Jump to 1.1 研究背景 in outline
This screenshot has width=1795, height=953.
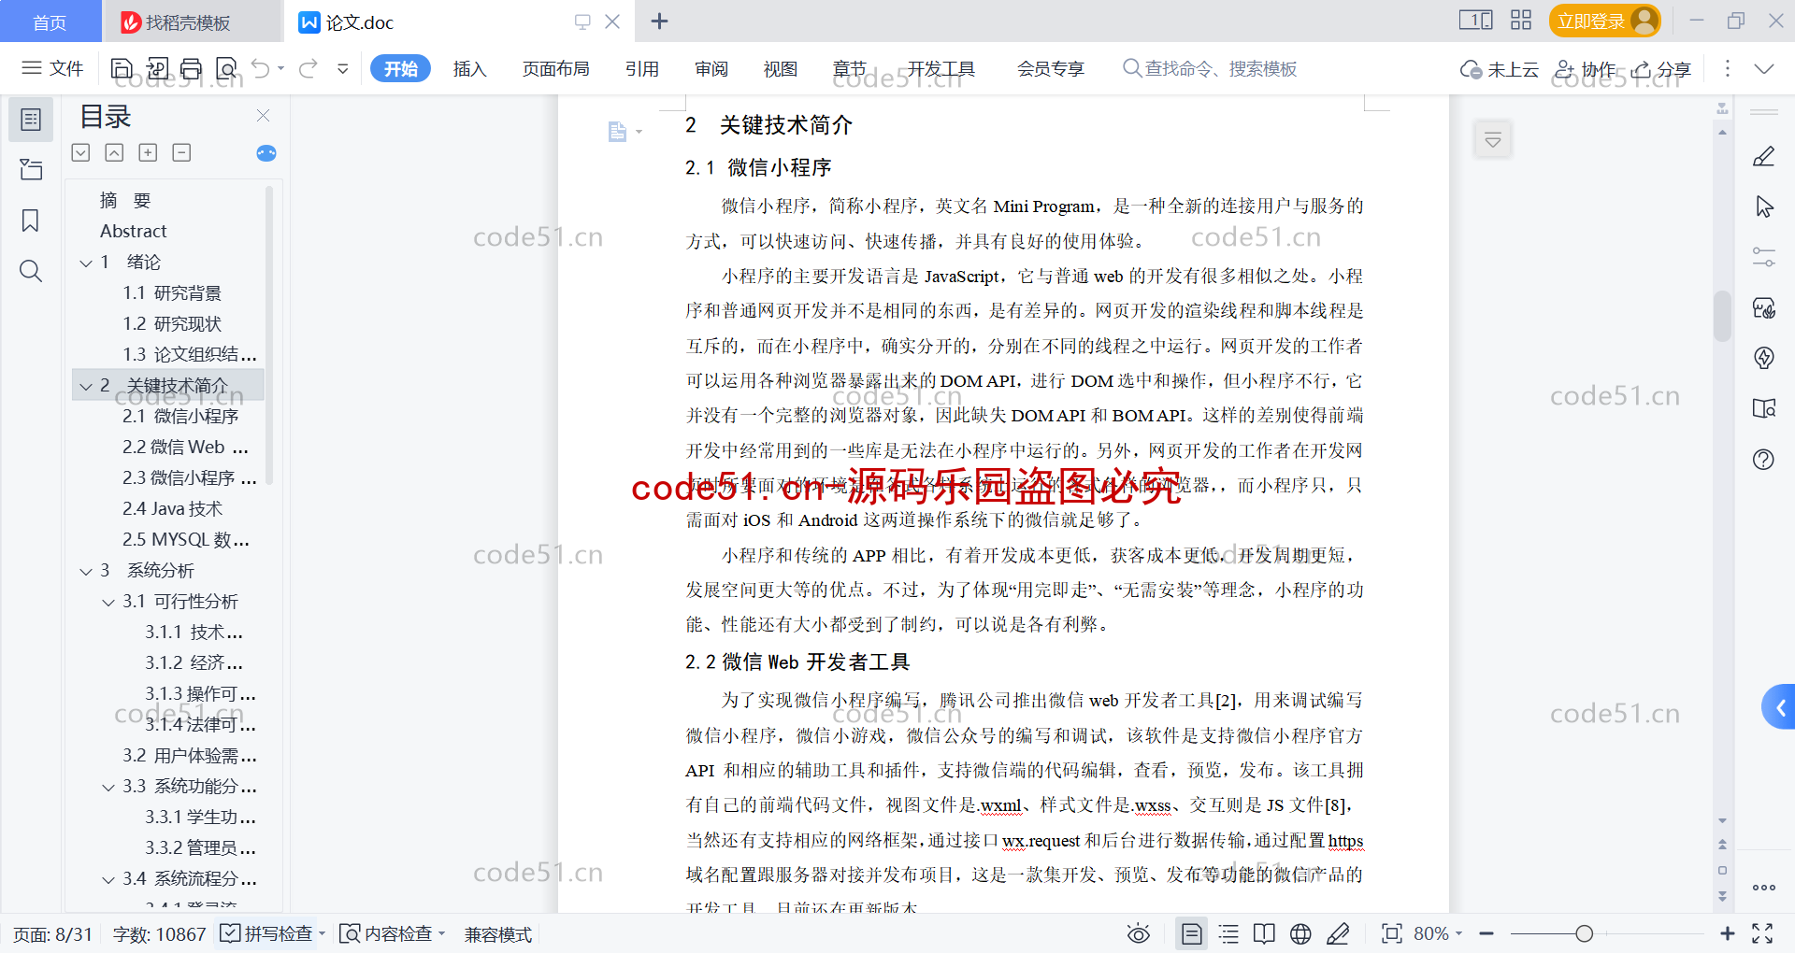(x=172, y=293)
